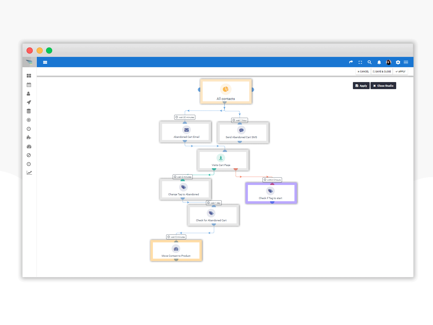Click the 'within 5 hours' delay label
The width and height of the screenshot is (433, 325).
(272, 180)
